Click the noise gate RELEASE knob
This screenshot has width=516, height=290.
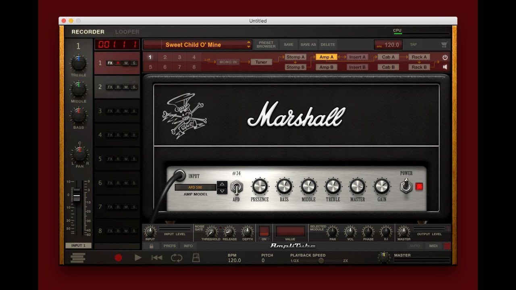229,232
